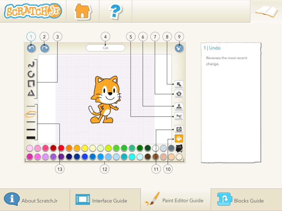This screenshot has height=211, width=282.
Task: Choose the dark gray color swatch
Action: (x=171, y=148)
